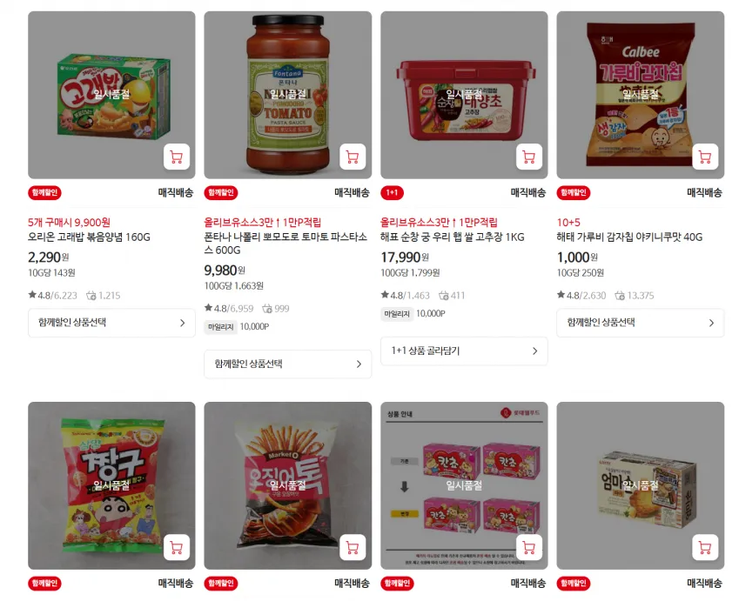The width and height of the screenshot is (739, 601).
Task: Open 1+1 상품 골라담기 selector
Action: coord(464,351)
